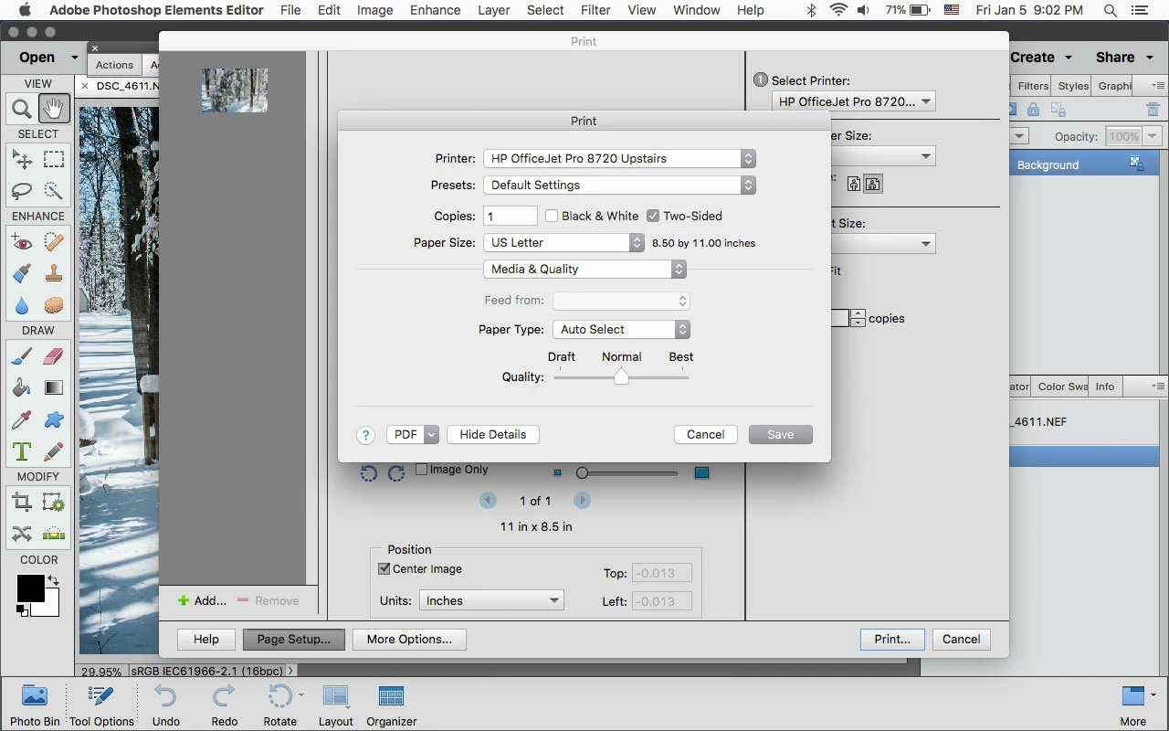Viewport: 1169px width, 731px height.
Task: Open the Paper Size US Letter dropdown
Action: point(563,242)
